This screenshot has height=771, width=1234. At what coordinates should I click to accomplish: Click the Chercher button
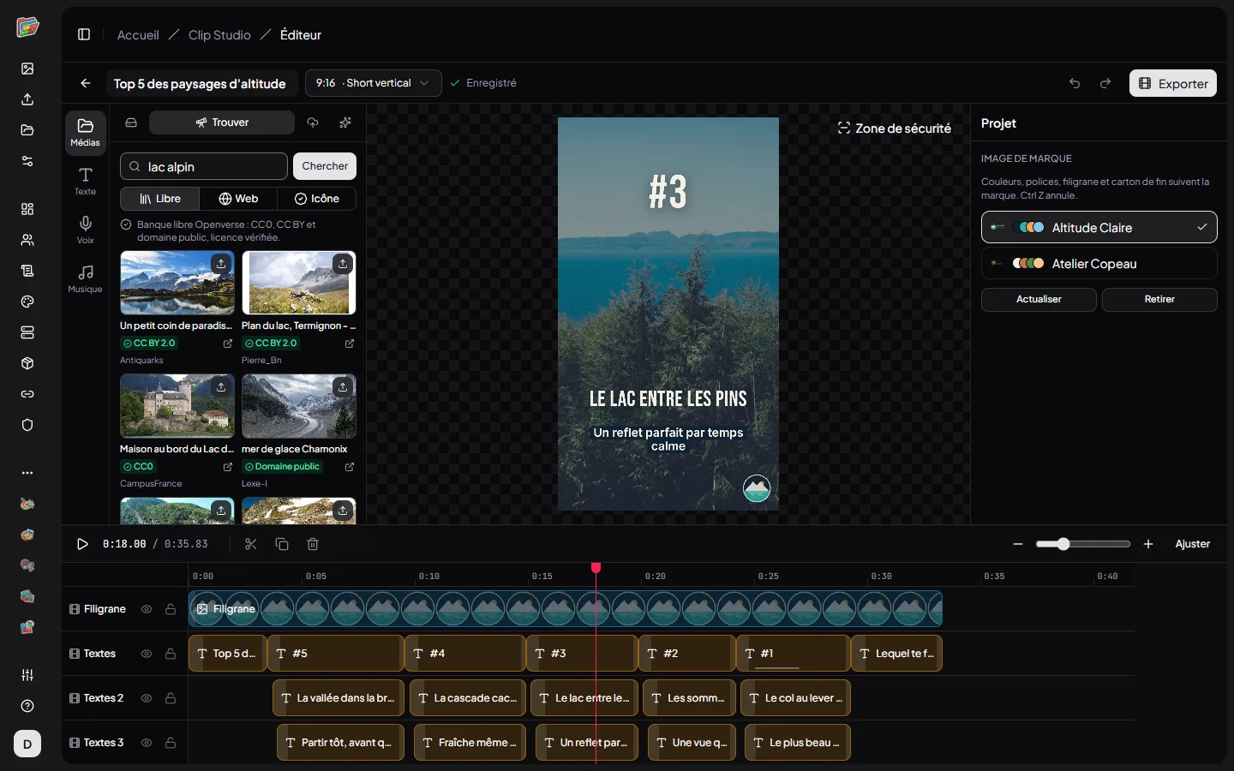pos(325,166)
